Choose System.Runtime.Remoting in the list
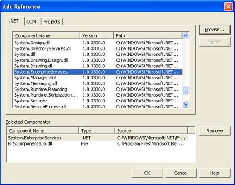This screenshot has height=185, width=235. (x=98, y=89)
